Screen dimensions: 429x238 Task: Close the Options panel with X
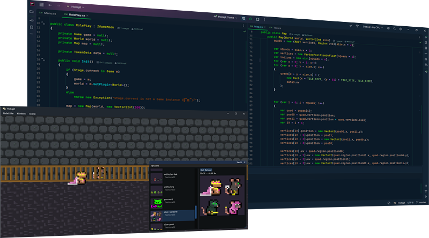coord(245,163)
